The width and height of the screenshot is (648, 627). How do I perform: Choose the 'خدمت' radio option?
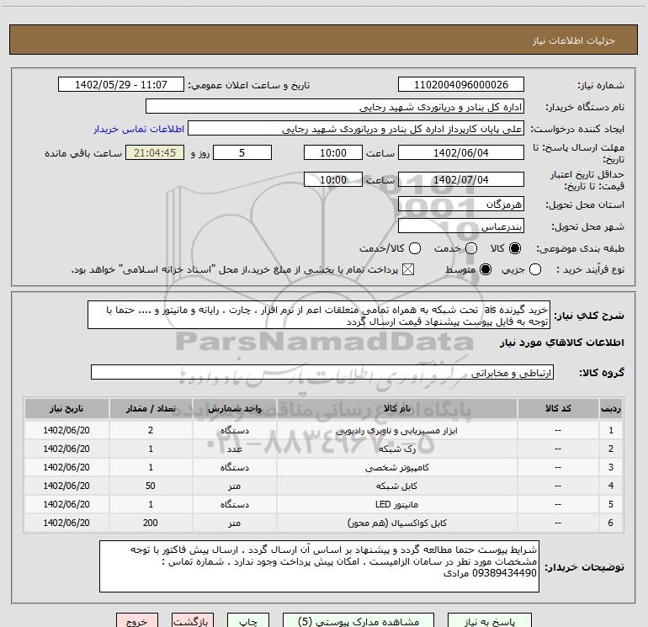pyautogui.click(x=471, y=249)
